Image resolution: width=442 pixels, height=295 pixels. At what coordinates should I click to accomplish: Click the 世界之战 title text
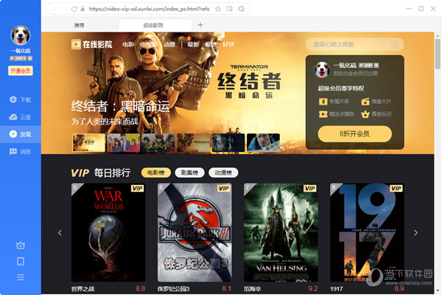[83, 289]
